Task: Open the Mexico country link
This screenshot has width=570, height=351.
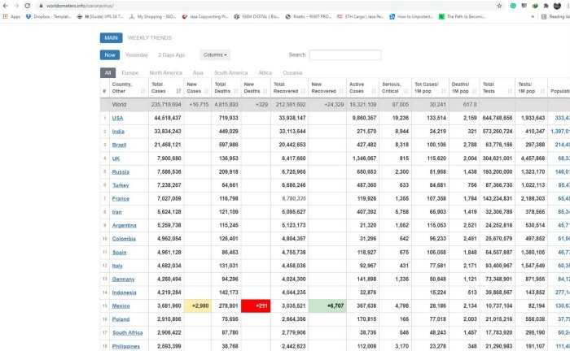Action: tap(121, 306)
